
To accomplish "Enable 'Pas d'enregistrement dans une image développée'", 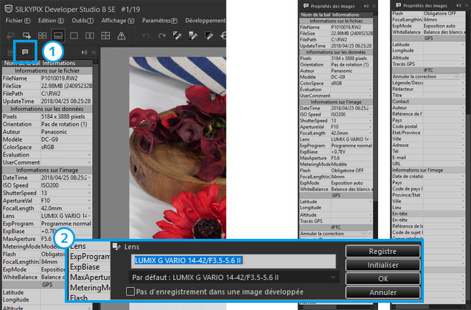I will pos(131,292).
